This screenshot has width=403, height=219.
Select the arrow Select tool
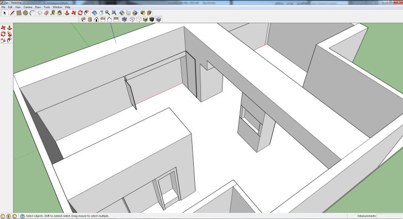click(4, 13)
